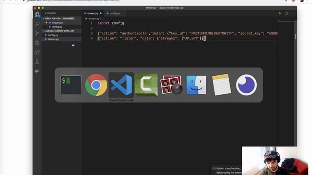Click line number 2 in the gutter
This screenshot has height=175, width=312.
coord(92,28)
